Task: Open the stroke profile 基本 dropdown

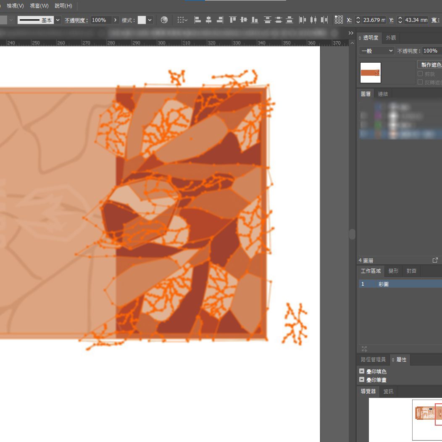Action: [x=58, y=20]
